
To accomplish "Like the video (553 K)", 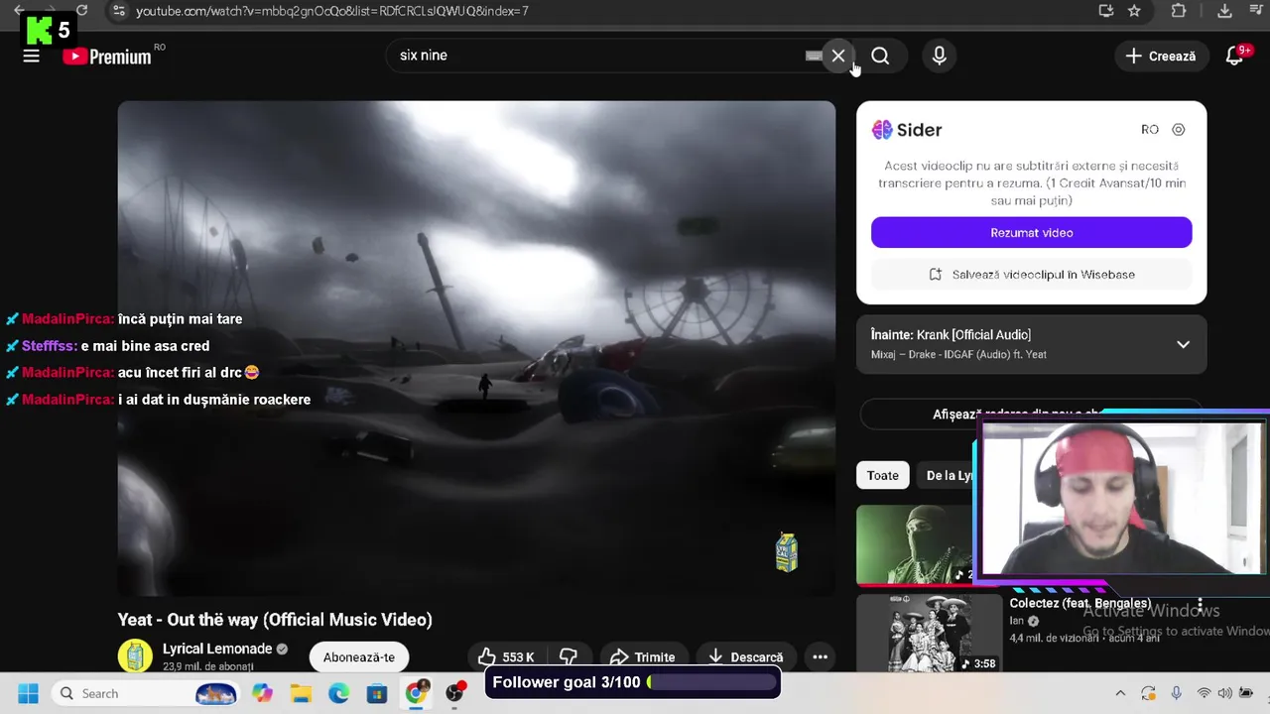I will click(x=506, y=656).
